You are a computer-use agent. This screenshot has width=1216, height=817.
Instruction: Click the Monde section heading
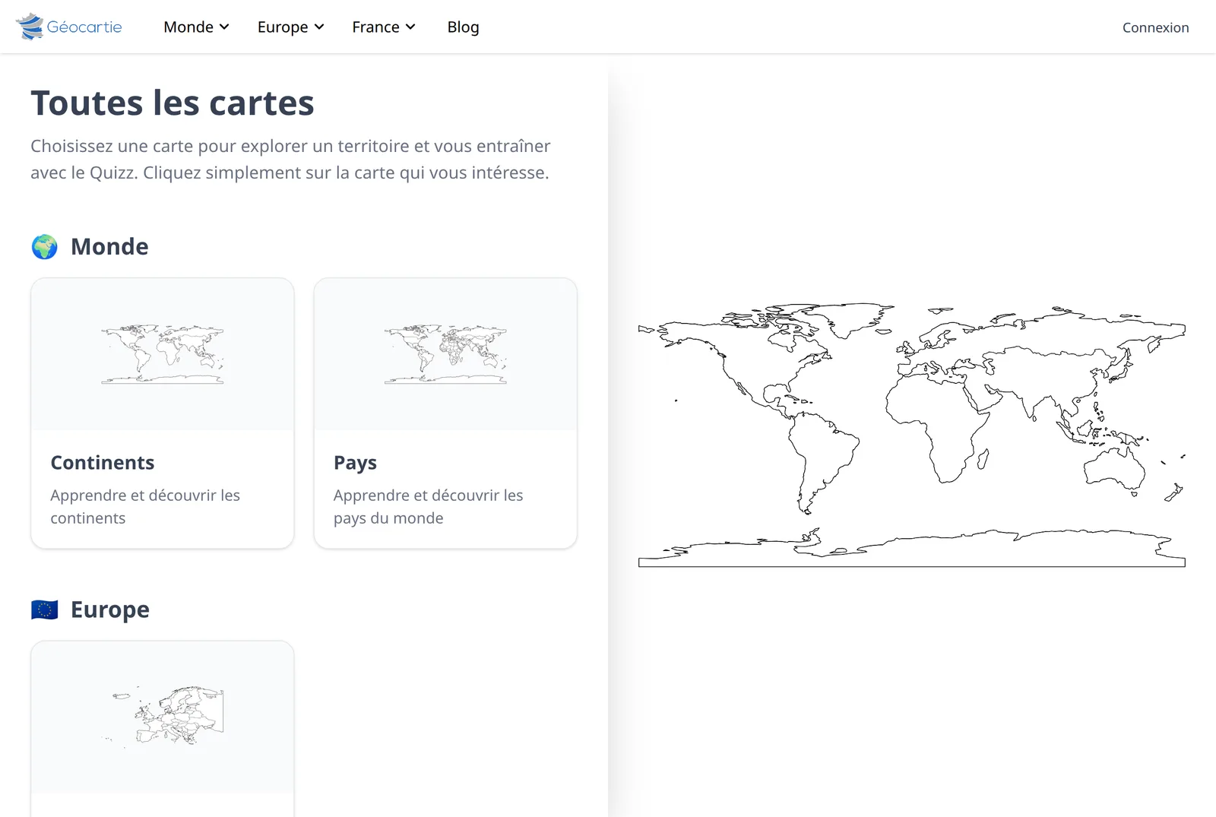109,247
